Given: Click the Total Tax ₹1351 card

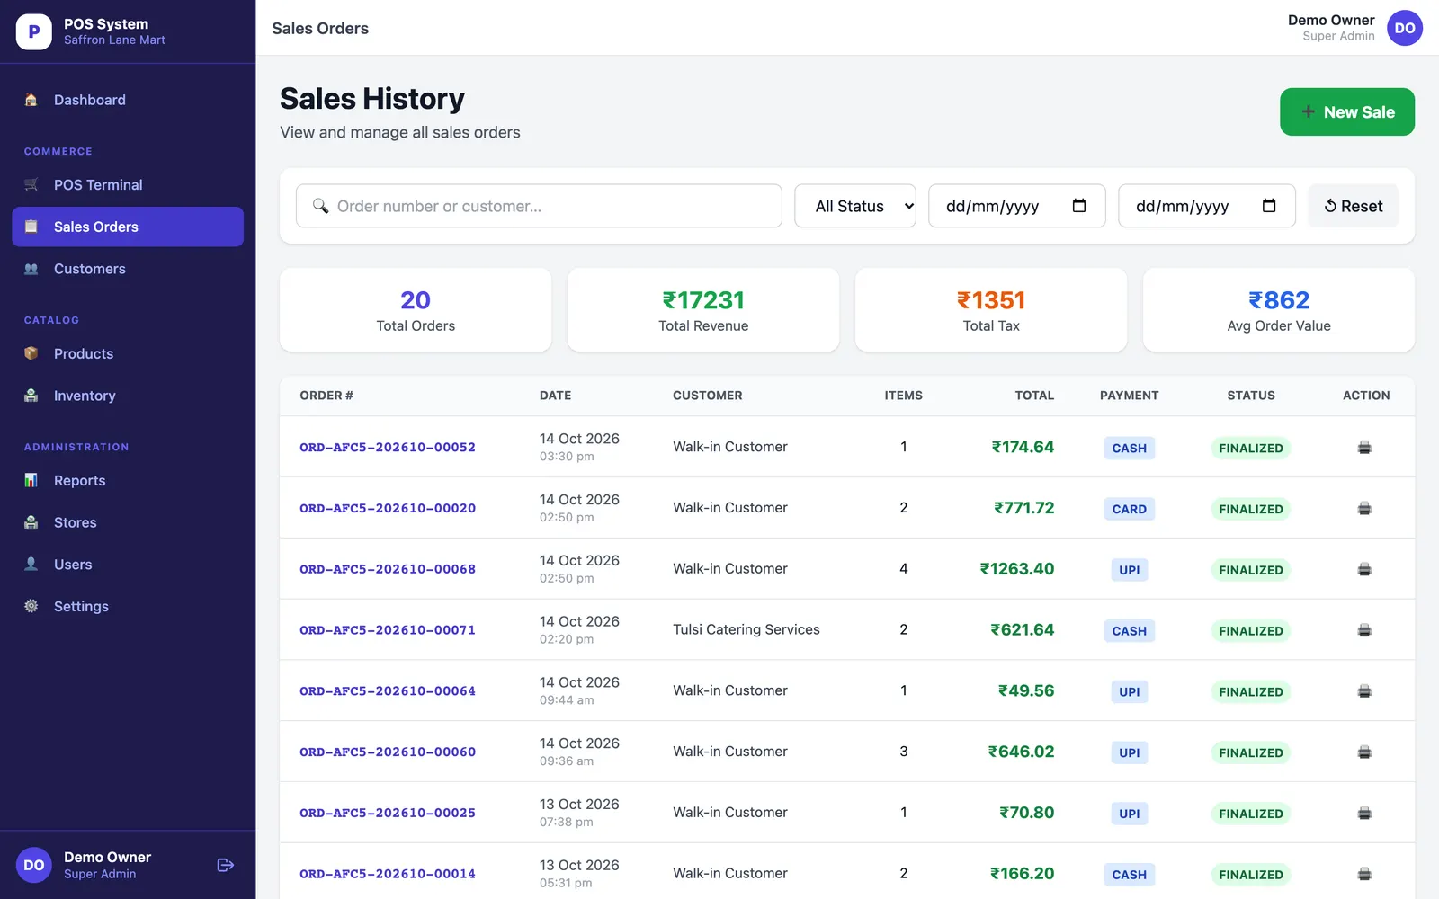Looking at the screenshot, I should point(991,310).
